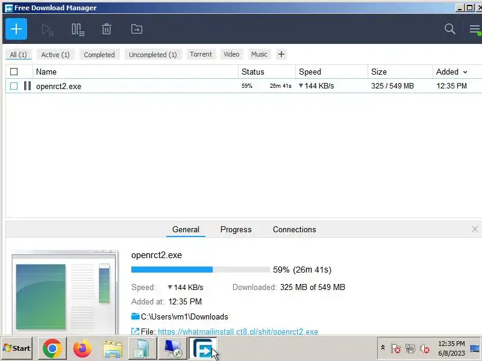
Task: Toggle the select-all checkbox in header
Action: 14,72
